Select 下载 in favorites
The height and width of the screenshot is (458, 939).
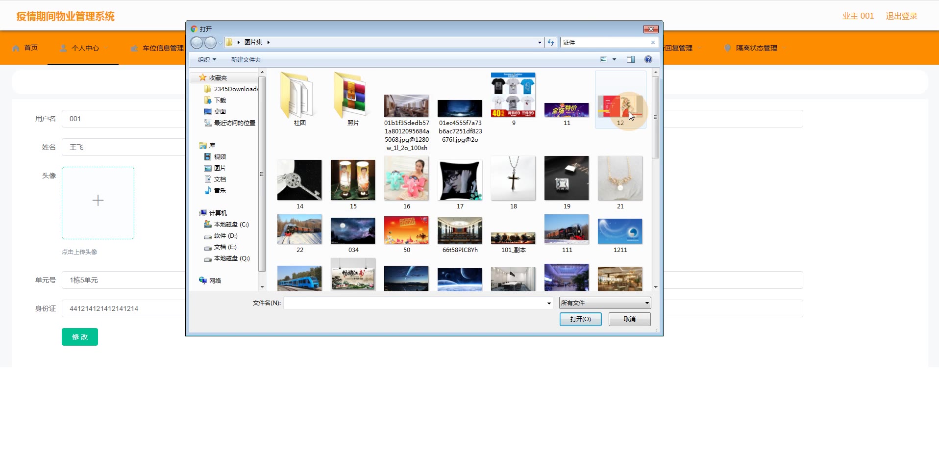click(215, 100)
